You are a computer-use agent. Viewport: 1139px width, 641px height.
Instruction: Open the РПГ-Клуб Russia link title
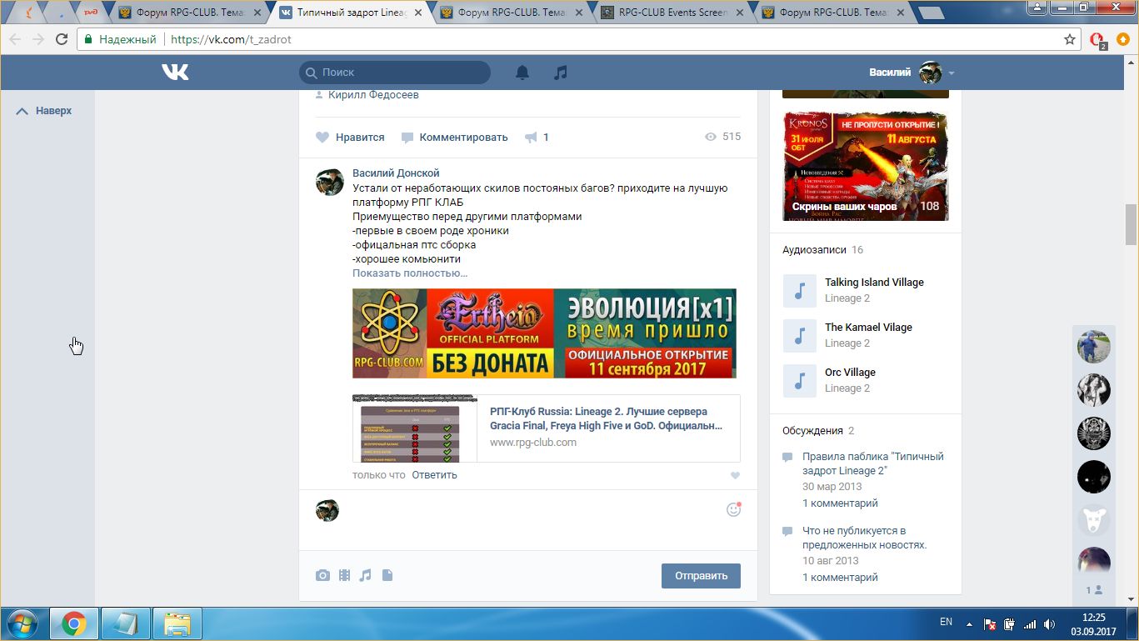pos(606,418)
